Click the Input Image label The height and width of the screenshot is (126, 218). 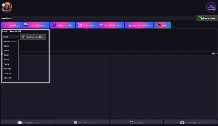coord(7,18)
